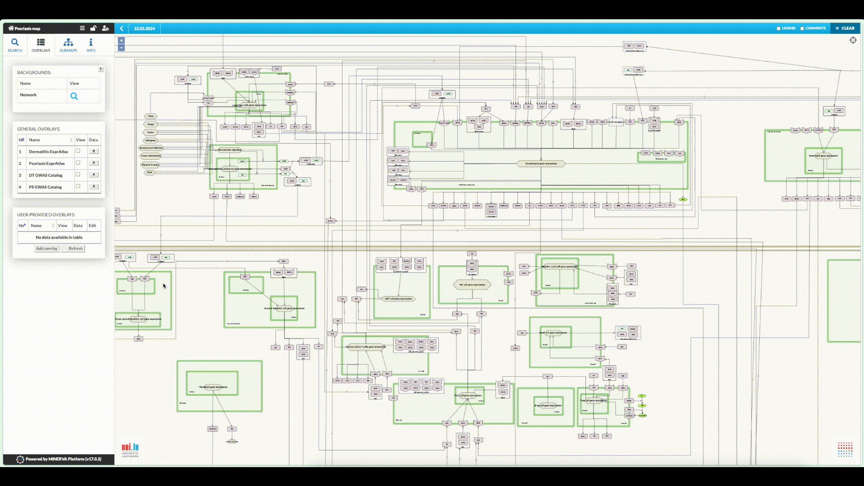Viewport: 864px width, 486px height.
Task: Zoom out with the minus button
Action: [121, 48]
